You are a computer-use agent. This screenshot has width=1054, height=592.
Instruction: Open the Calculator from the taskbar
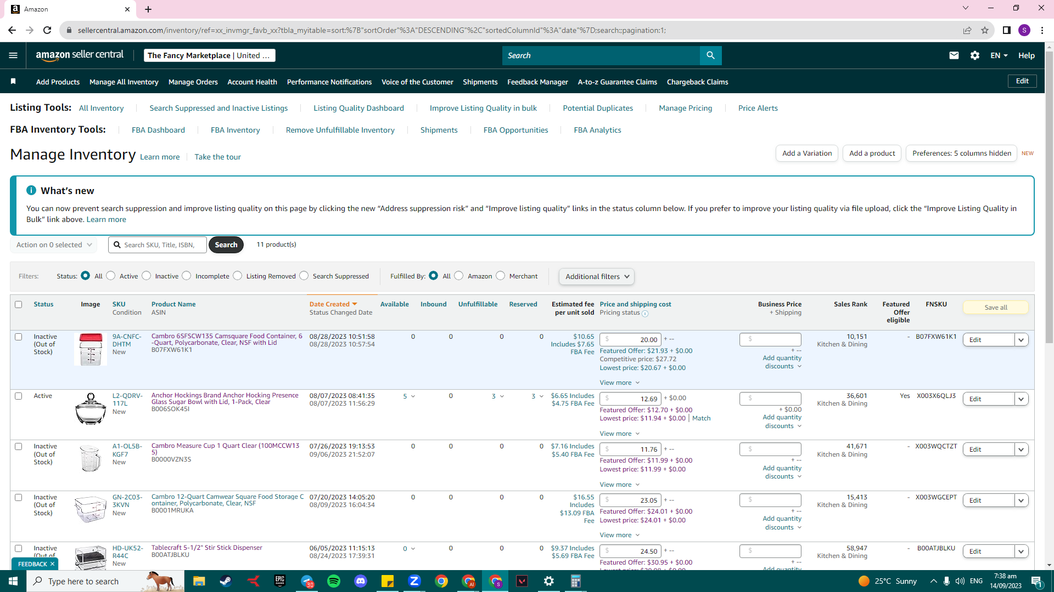coord(576,581)
